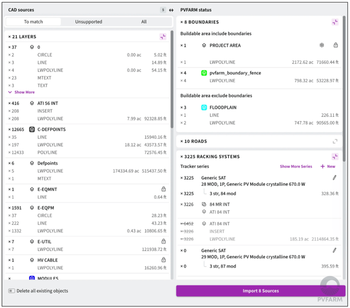
Task: Collapse the 21 LAYERS section
Action: click(x=163, y=37)
